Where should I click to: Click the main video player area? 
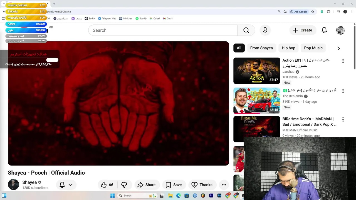118,103
